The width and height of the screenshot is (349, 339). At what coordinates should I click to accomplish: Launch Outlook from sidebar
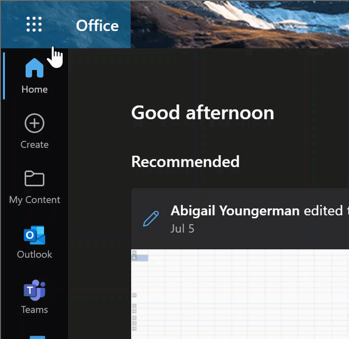click(35, 242)
